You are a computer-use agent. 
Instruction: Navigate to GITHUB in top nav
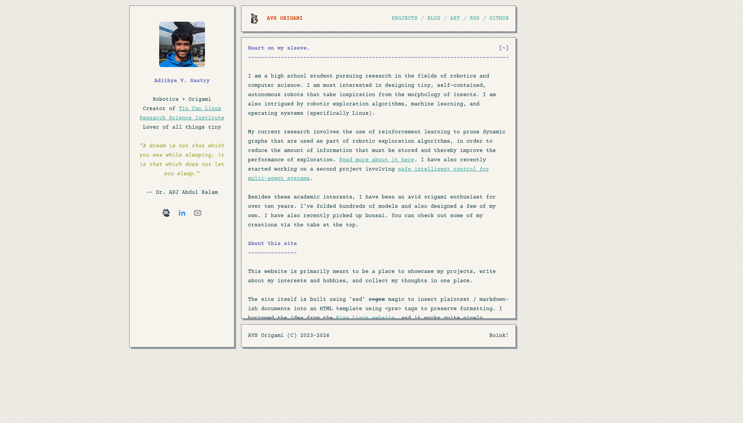click(x=499, y=19)
